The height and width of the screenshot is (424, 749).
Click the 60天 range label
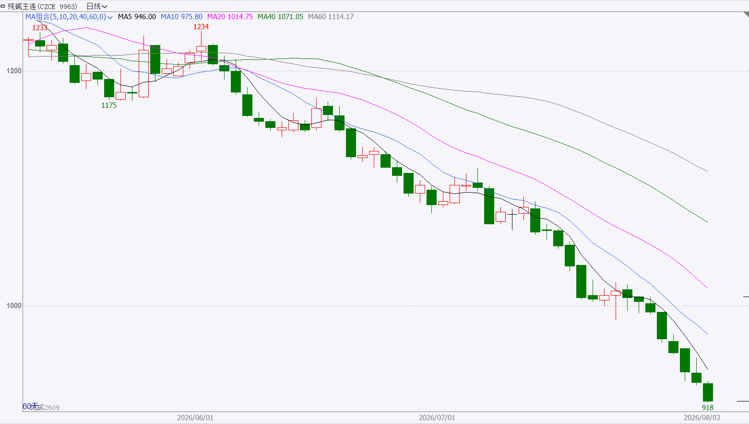(30, 406)
